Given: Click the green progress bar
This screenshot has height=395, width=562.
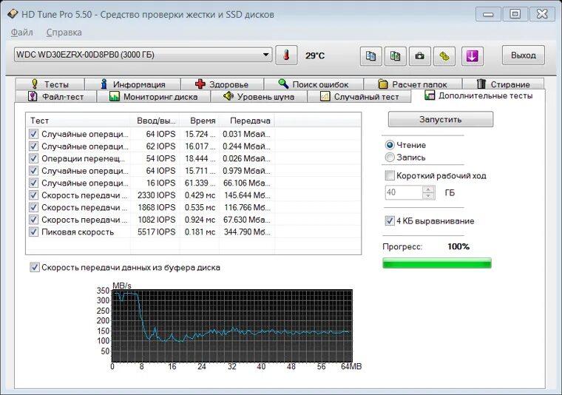Looking at the screenshot, I should (x=437, y=263).
